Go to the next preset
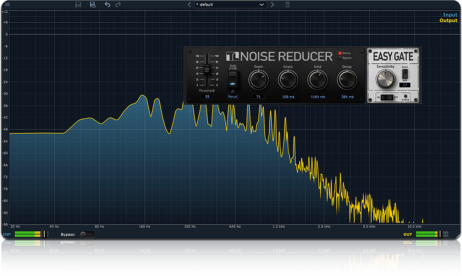This screenshot has height=276, width=462. (273, 5)
